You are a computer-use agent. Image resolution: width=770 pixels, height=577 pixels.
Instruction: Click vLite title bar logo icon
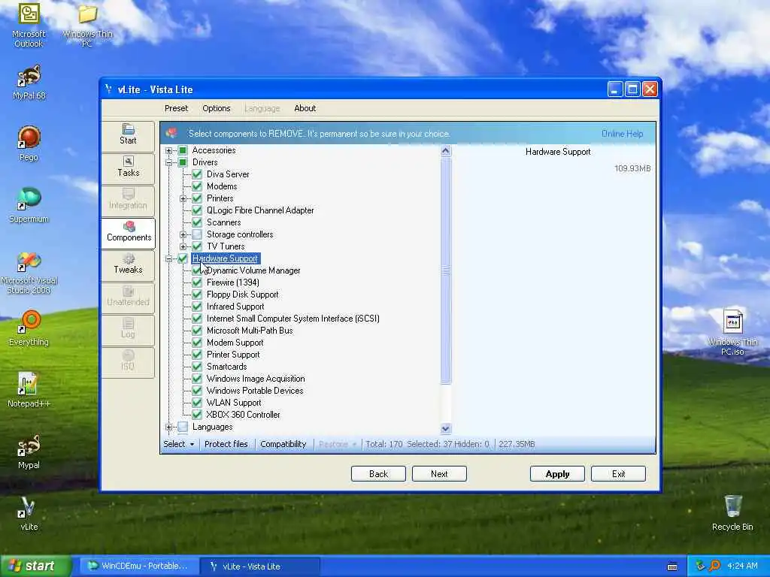pos(108,89)
